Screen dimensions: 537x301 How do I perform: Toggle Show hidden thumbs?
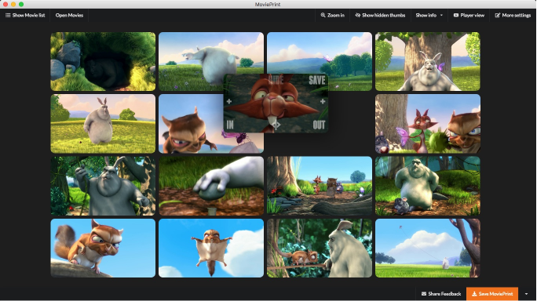[380, 15]
